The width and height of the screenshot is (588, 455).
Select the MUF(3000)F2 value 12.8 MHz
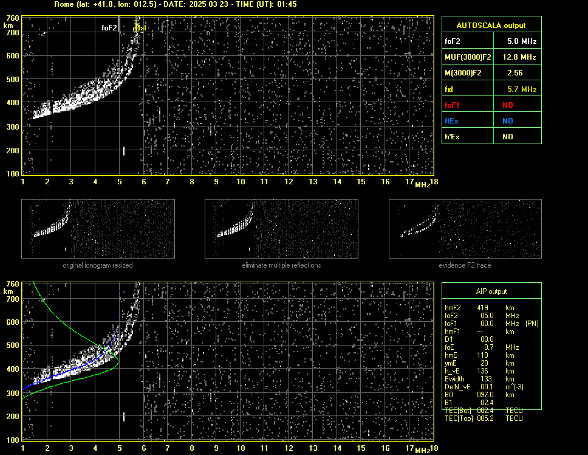[519, 57]
